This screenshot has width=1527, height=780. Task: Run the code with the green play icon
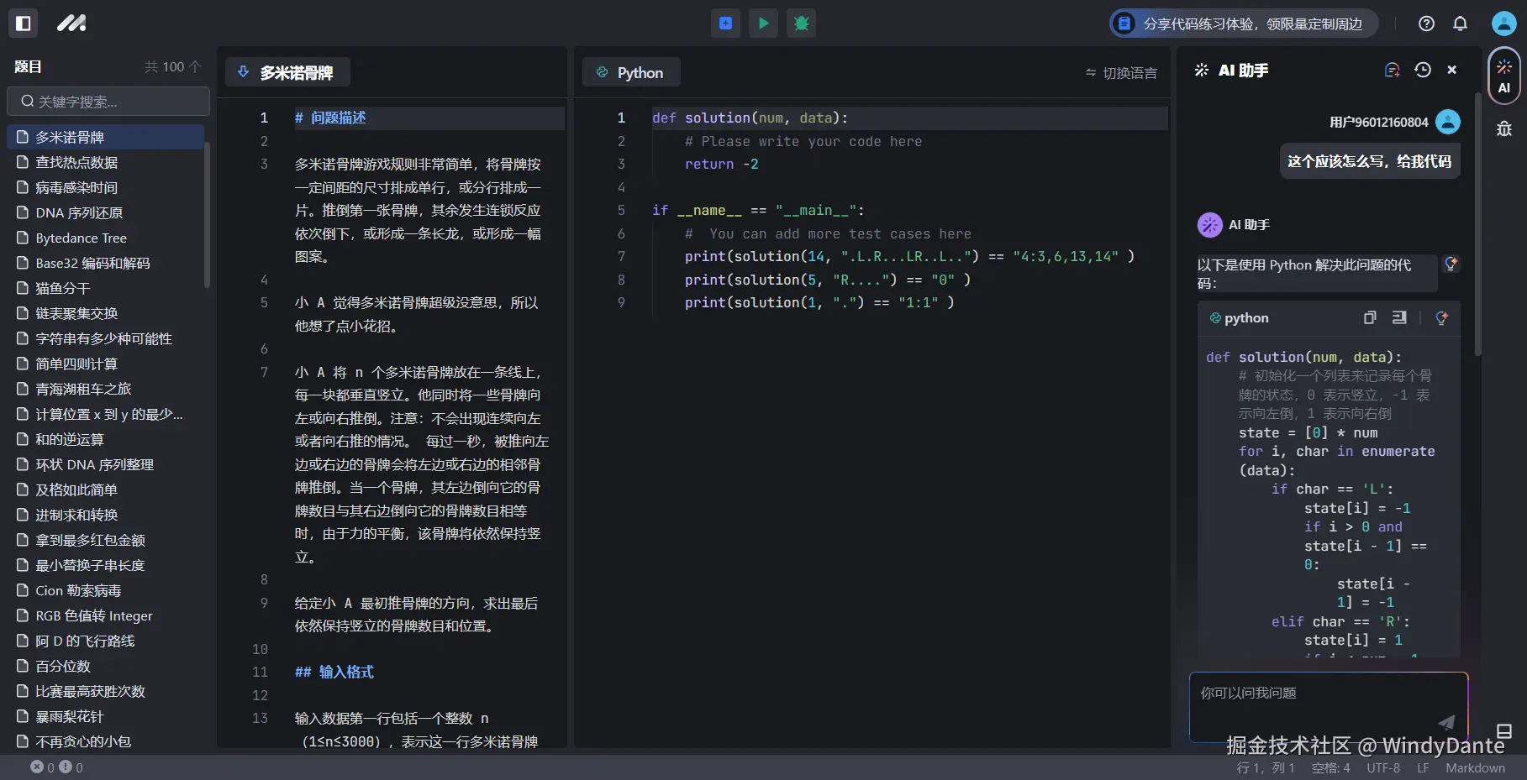click(763, 23)
